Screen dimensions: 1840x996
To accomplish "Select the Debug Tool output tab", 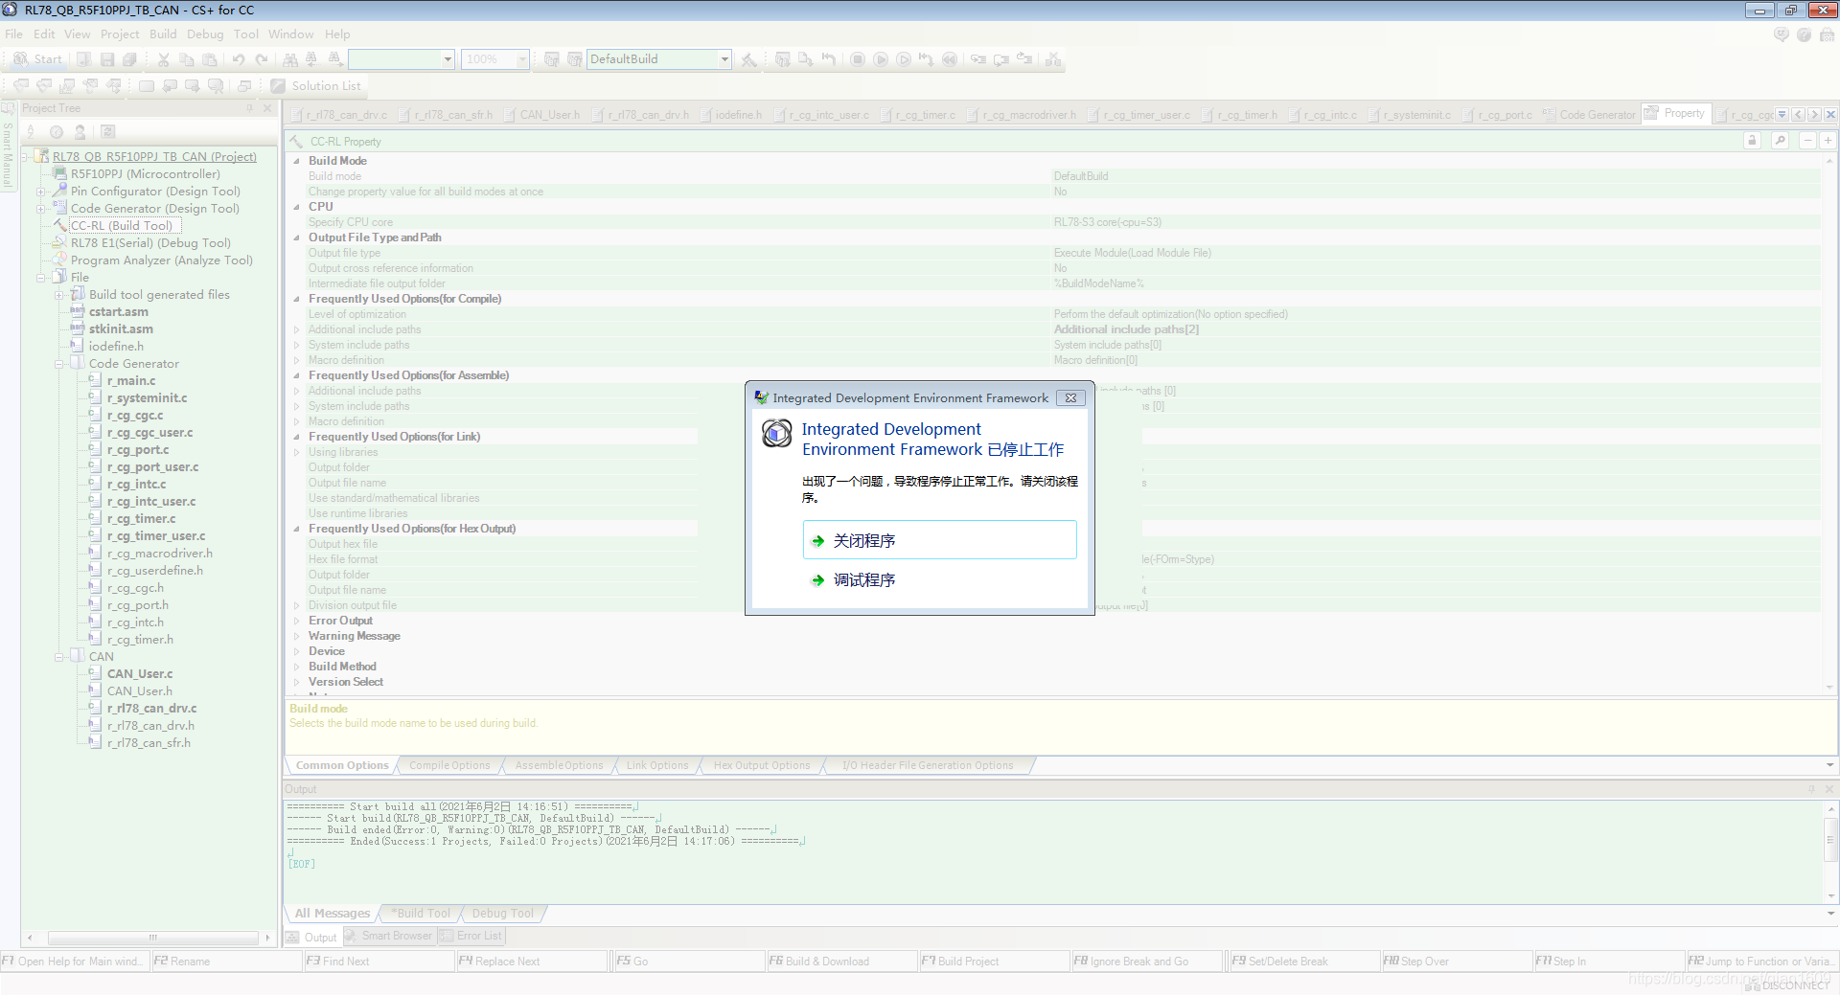I will [x=503, y=914].
